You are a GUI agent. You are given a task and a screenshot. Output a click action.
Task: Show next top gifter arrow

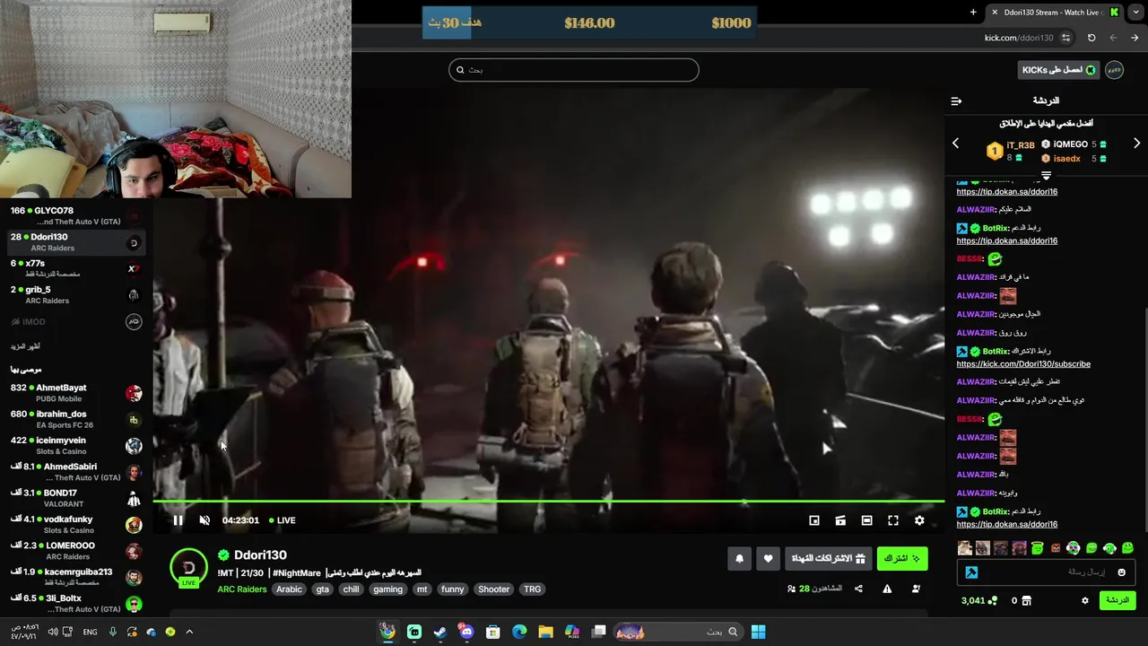(x=1136, y=144)
